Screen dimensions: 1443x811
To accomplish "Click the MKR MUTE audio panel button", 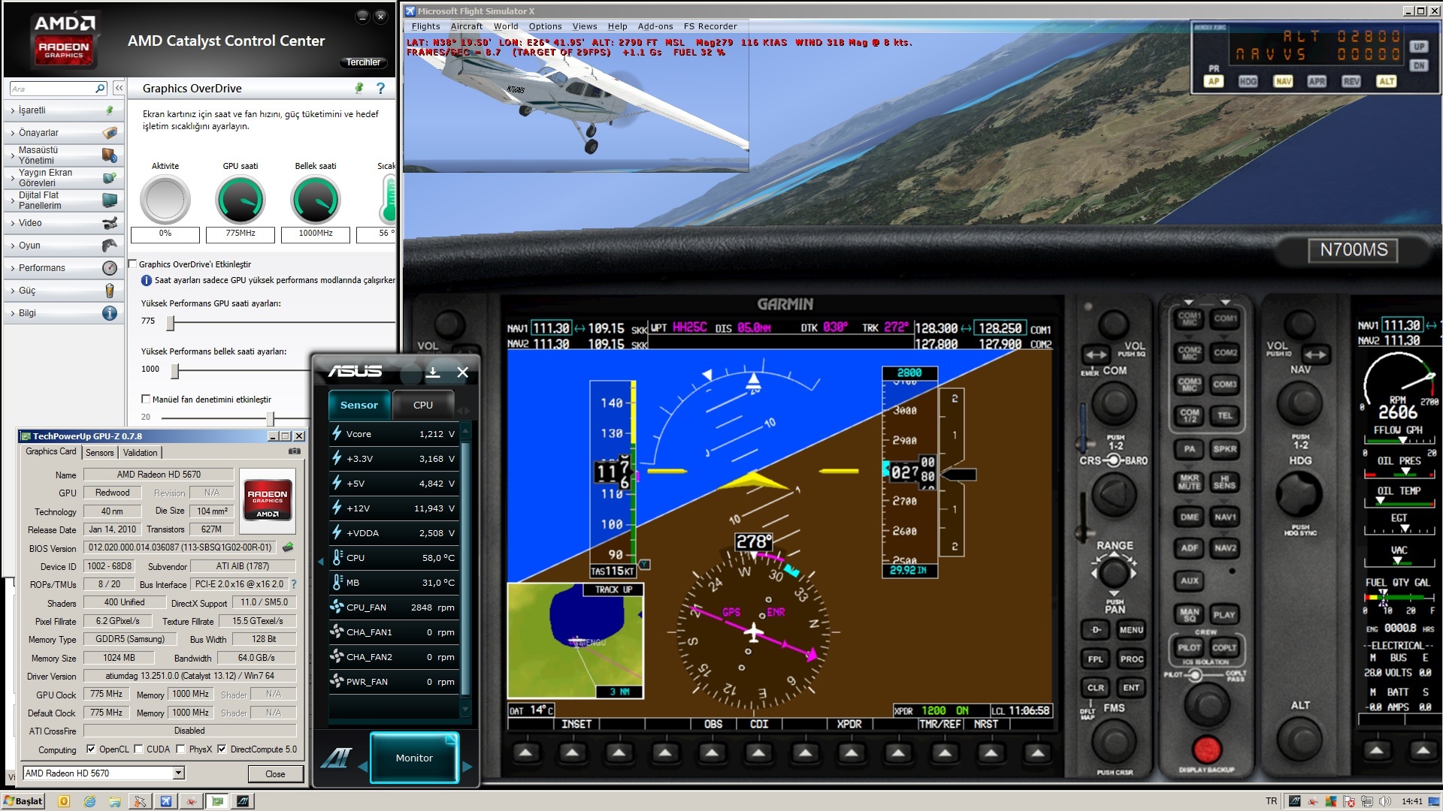I will pos(1189,481).
